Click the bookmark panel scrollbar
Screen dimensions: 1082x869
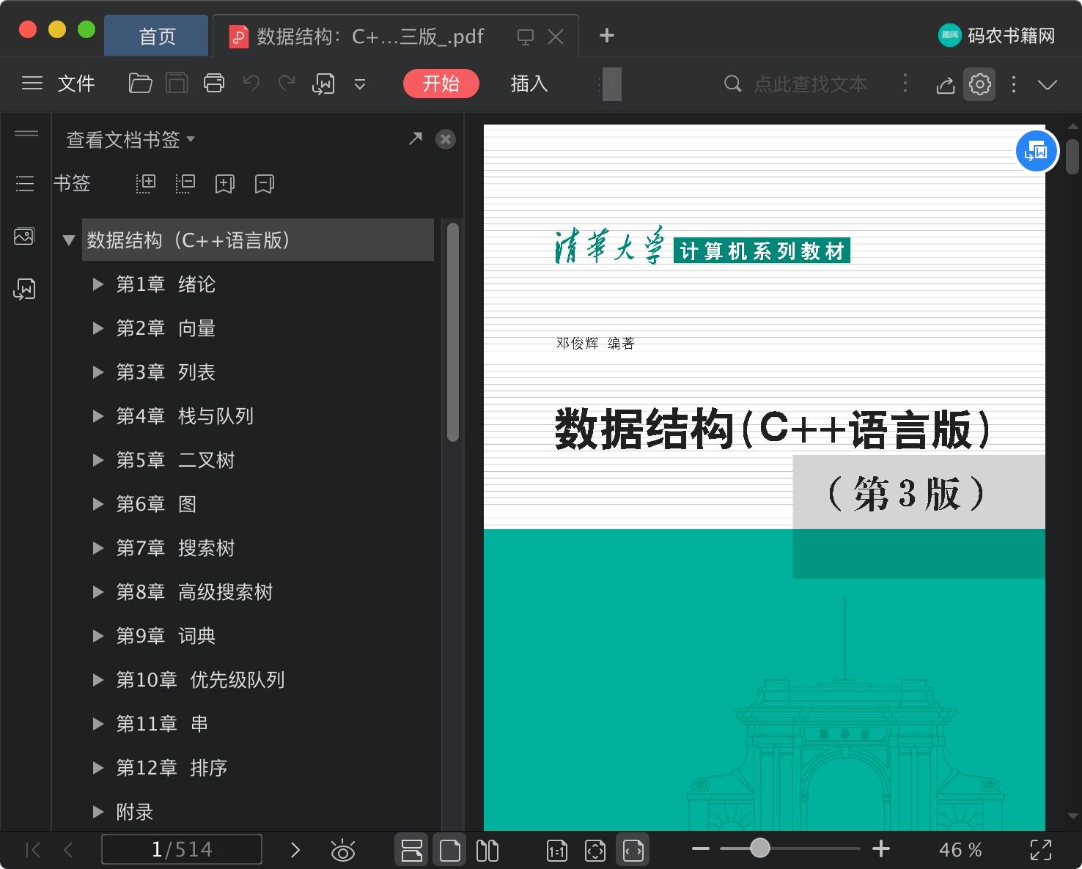point(453,332)
